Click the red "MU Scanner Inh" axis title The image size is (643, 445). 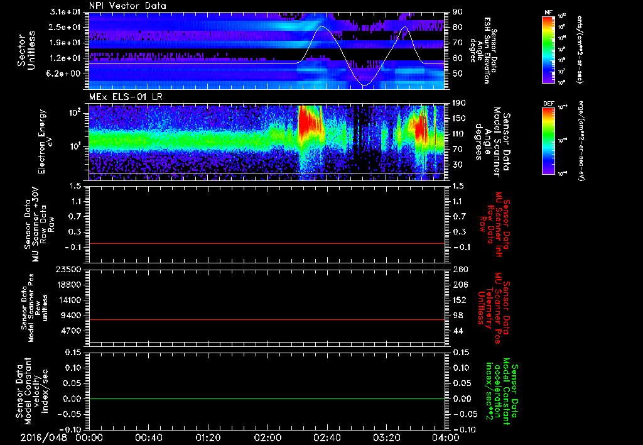495,224
